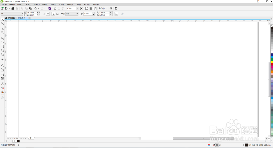
Task: Toggle Show guidelines button
Action: pos(95,8)
